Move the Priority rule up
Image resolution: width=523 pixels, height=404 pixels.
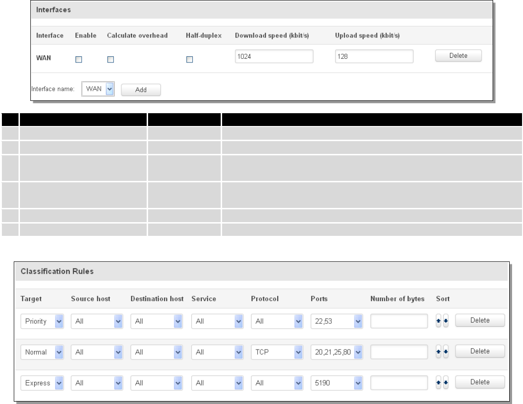pos(438,321)
